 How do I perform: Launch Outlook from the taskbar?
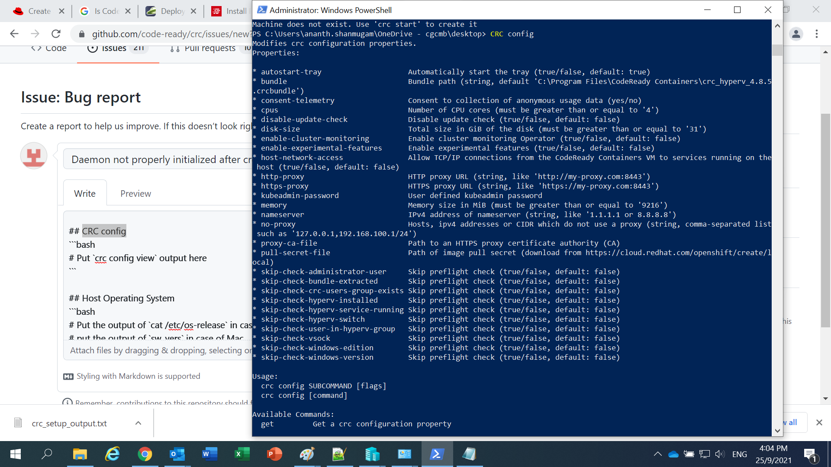(177, 454)
